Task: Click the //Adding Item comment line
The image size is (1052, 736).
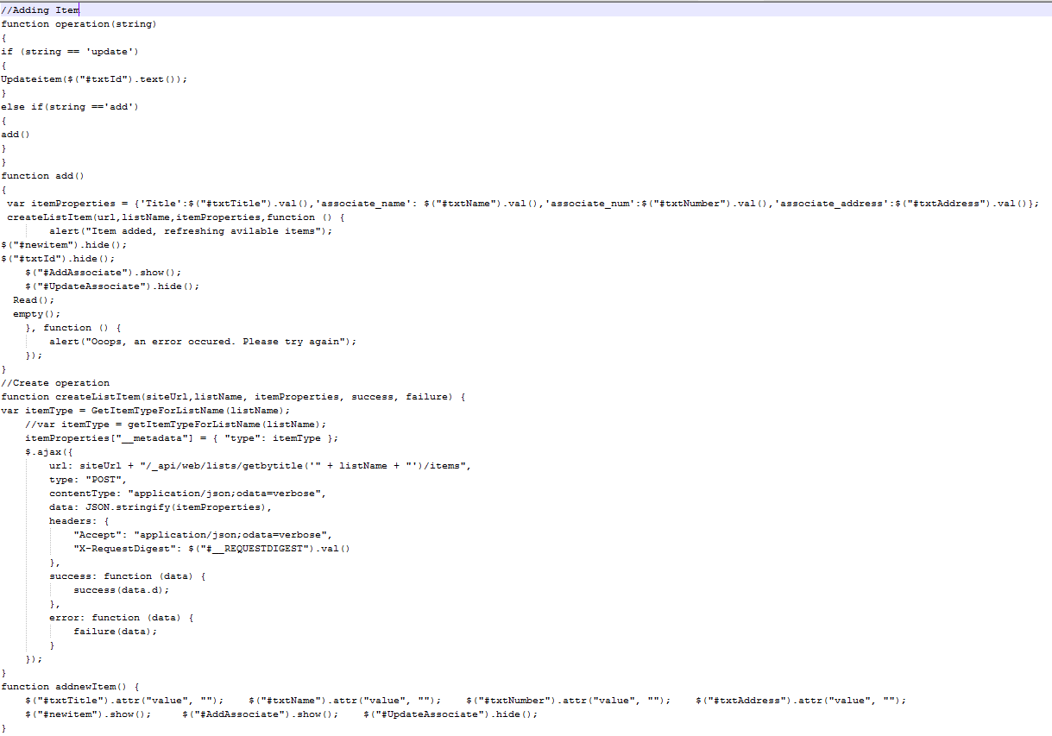Action: click(38, 9)
